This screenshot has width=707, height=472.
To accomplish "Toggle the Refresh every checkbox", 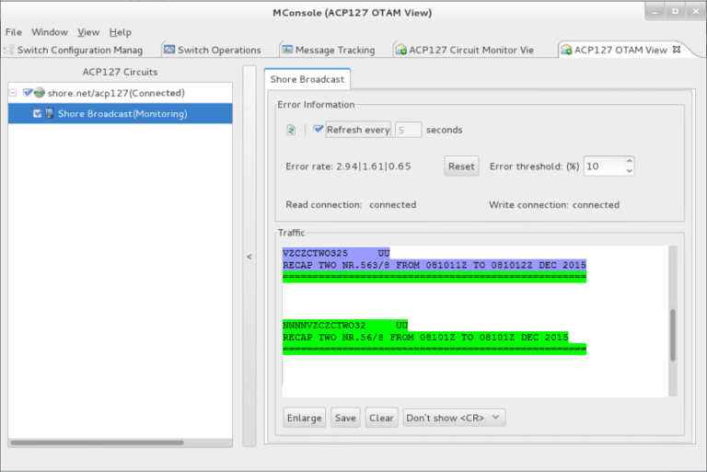I will click(319, 130).
